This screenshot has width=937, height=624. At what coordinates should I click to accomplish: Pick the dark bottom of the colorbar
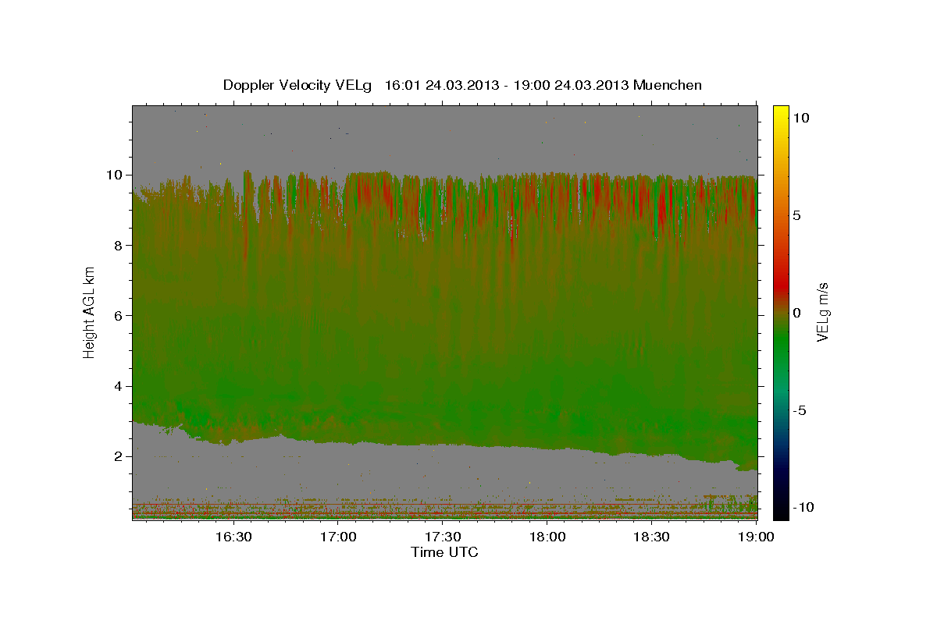click(781, 503)
